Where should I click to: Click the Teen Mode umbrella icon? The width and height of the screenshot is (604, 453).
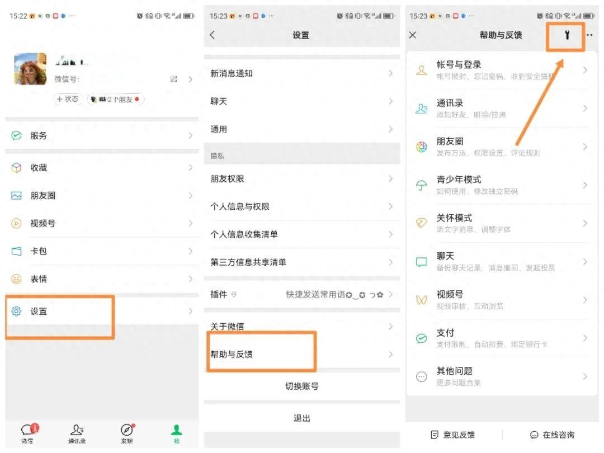(422, 185)
